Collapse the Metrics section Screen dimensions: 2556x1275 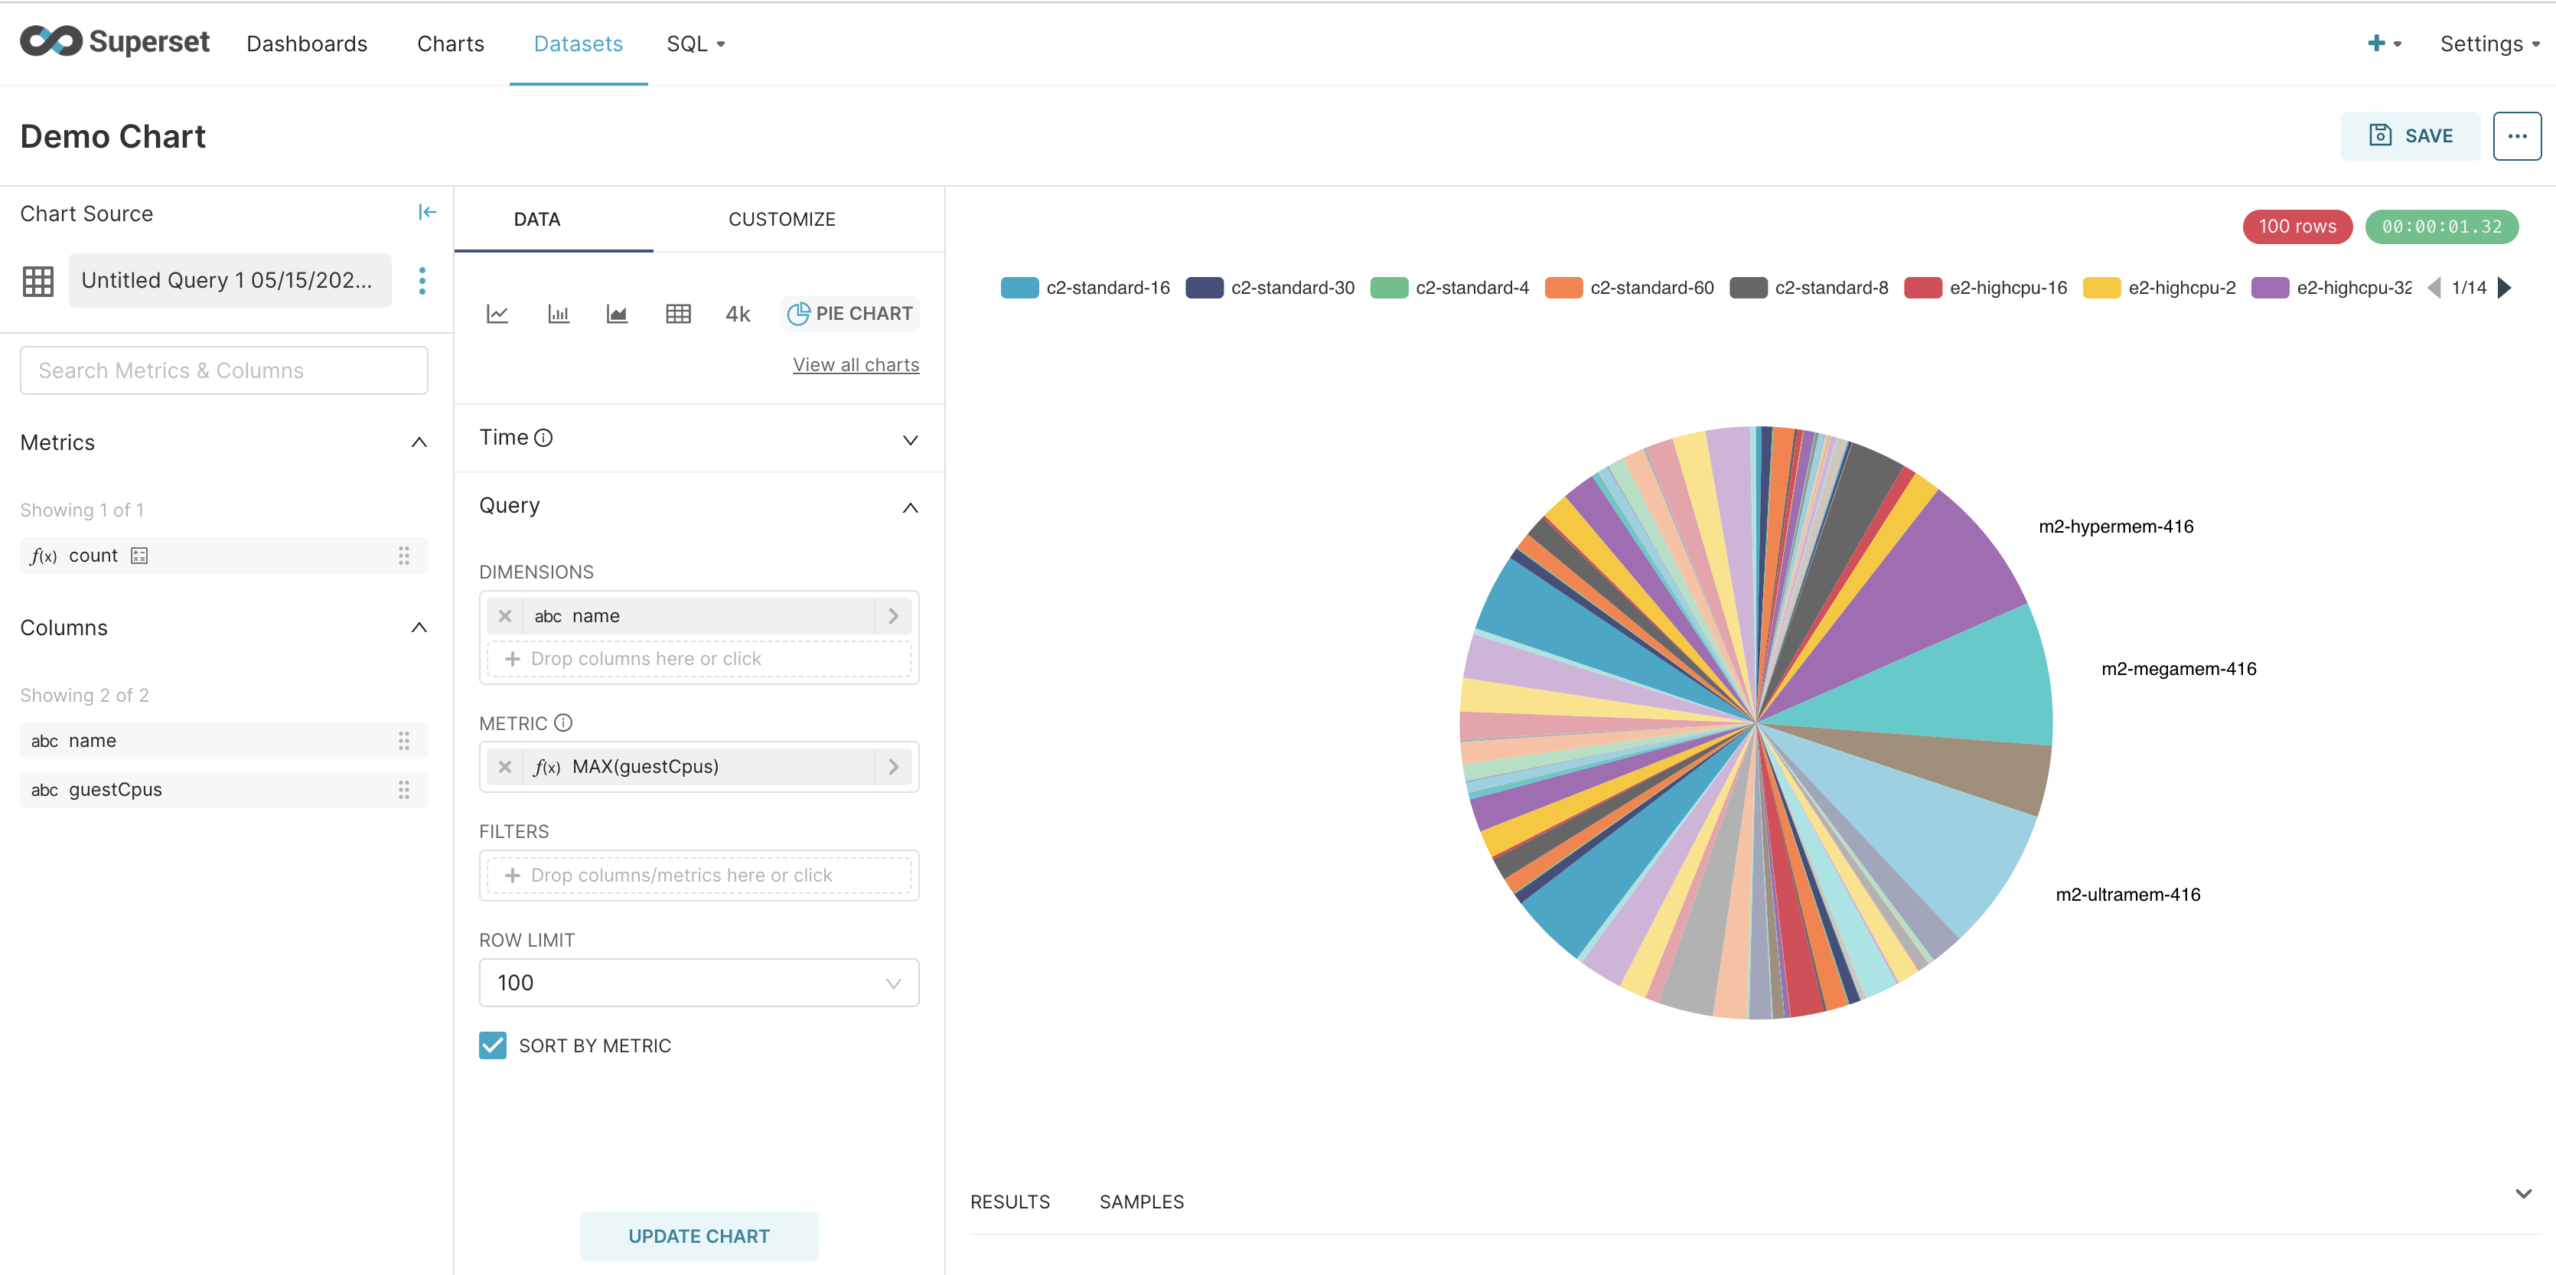click(419, 442)
